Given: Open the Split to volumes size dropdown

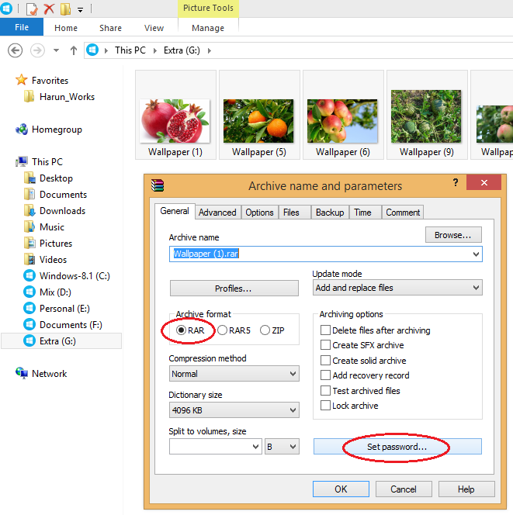Looking at the screenshot, I should 255,446.
